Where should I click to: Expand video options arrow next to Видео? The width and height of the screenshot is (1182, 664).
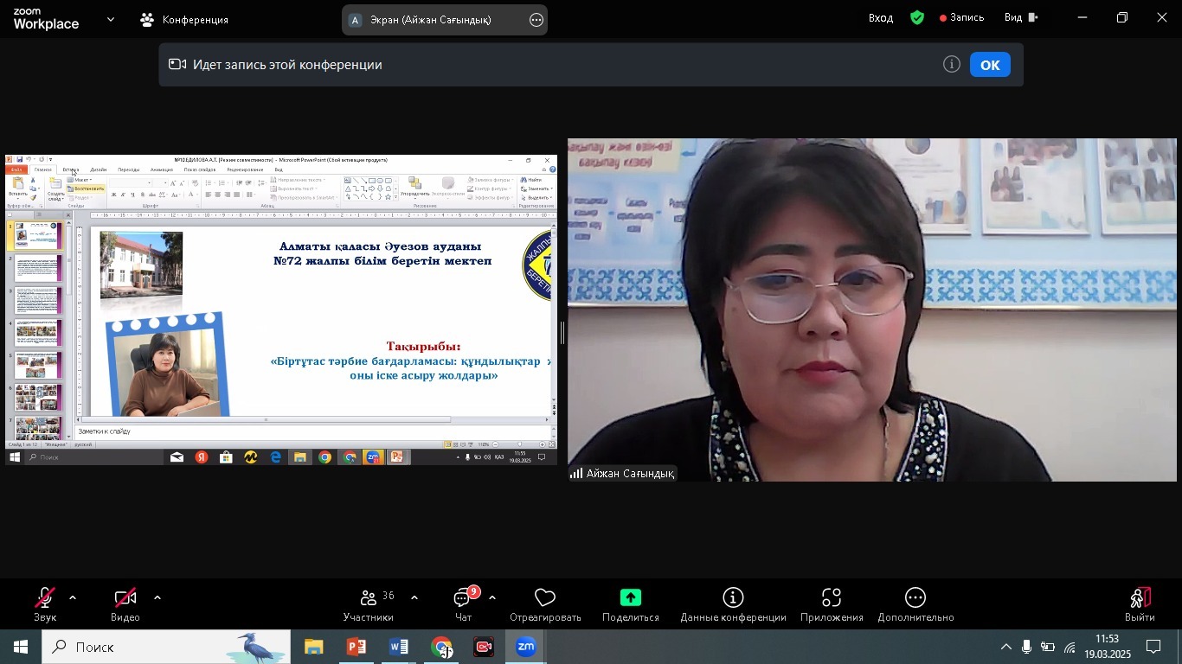pyautogui.click(x=157, y=597)
